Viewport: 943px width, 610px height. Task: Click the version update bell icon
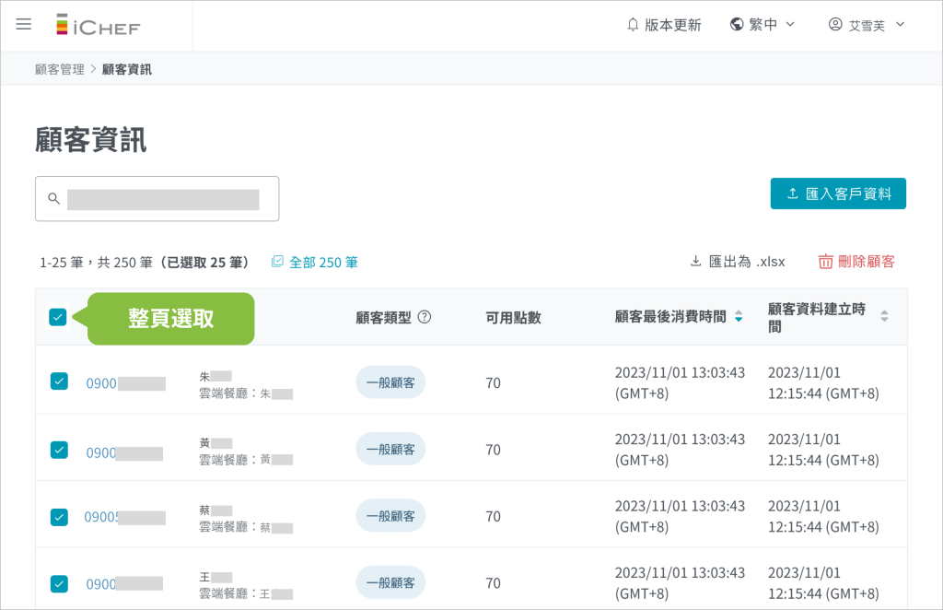(633, 25)
